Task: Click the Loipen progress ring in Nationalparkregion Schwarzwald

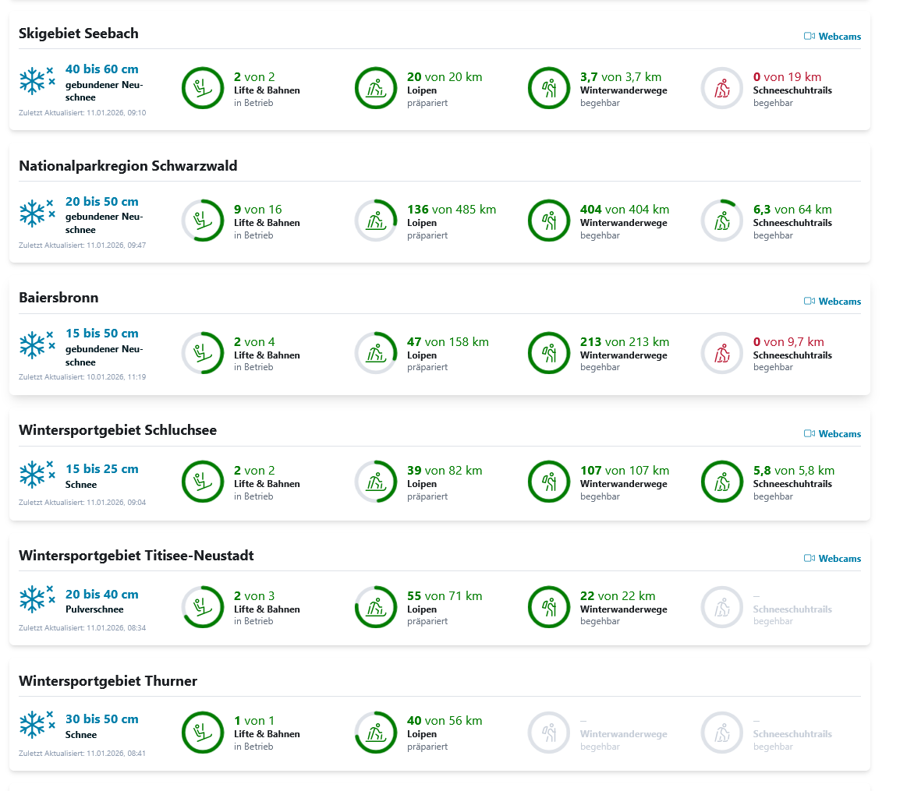Action: (376, 221)
